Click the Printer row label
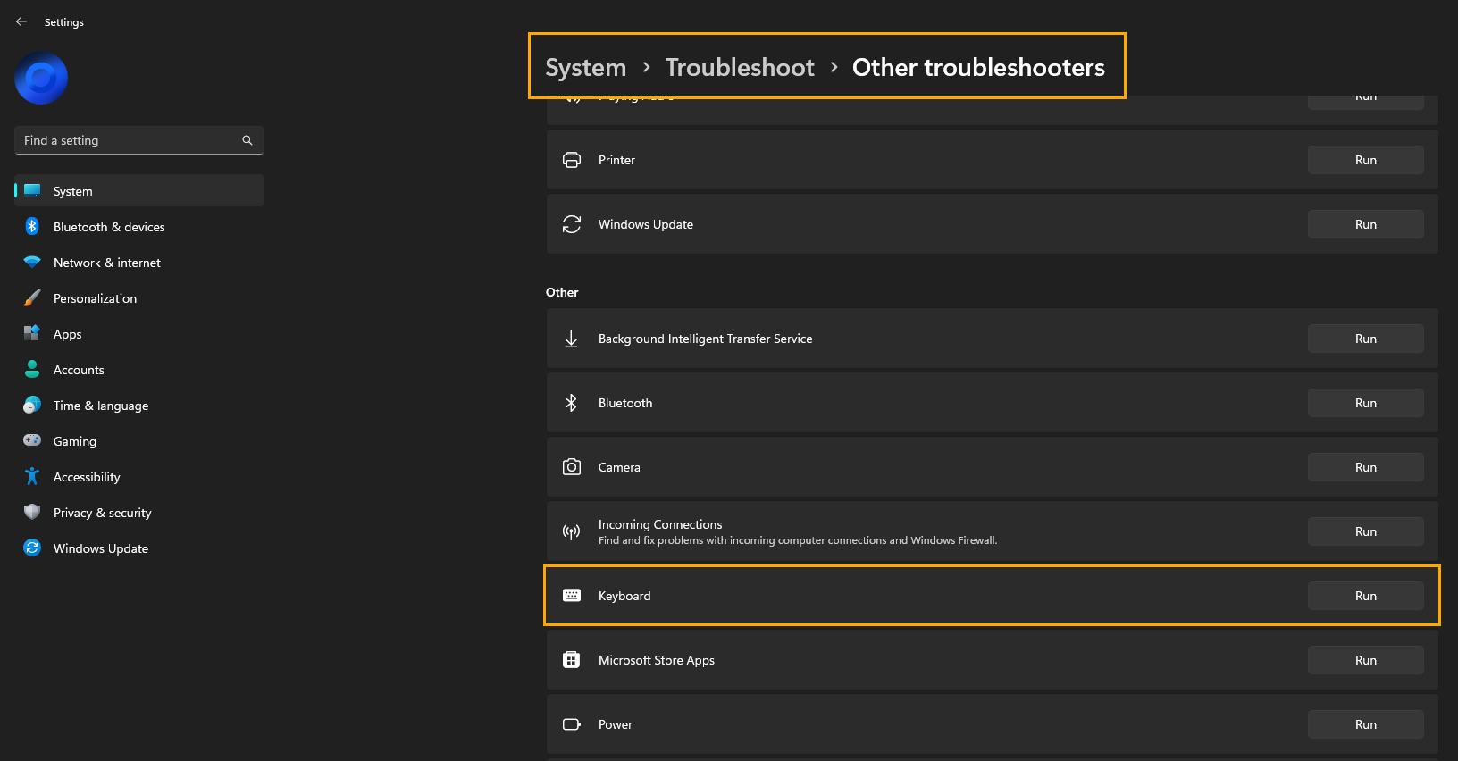The image size is (1458, 761). pyautogui.click(x=616, y=160)
